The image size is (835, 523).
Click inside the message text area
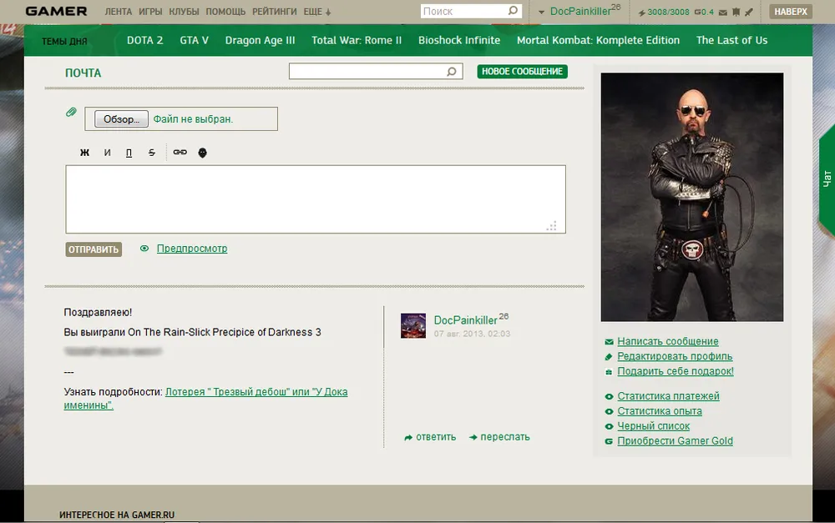pyautogui.click(x=315, y=199)
